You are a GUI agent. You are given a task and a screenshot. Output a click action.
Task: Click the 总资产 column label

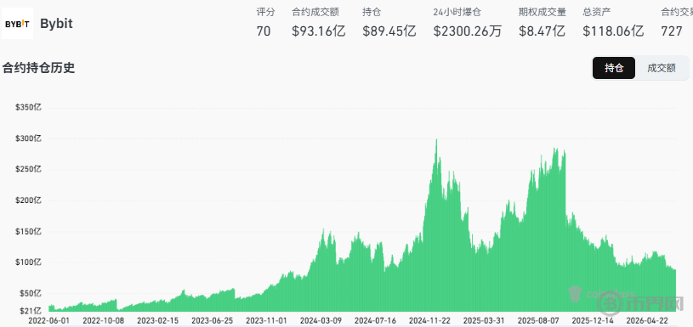coord(597,13)
